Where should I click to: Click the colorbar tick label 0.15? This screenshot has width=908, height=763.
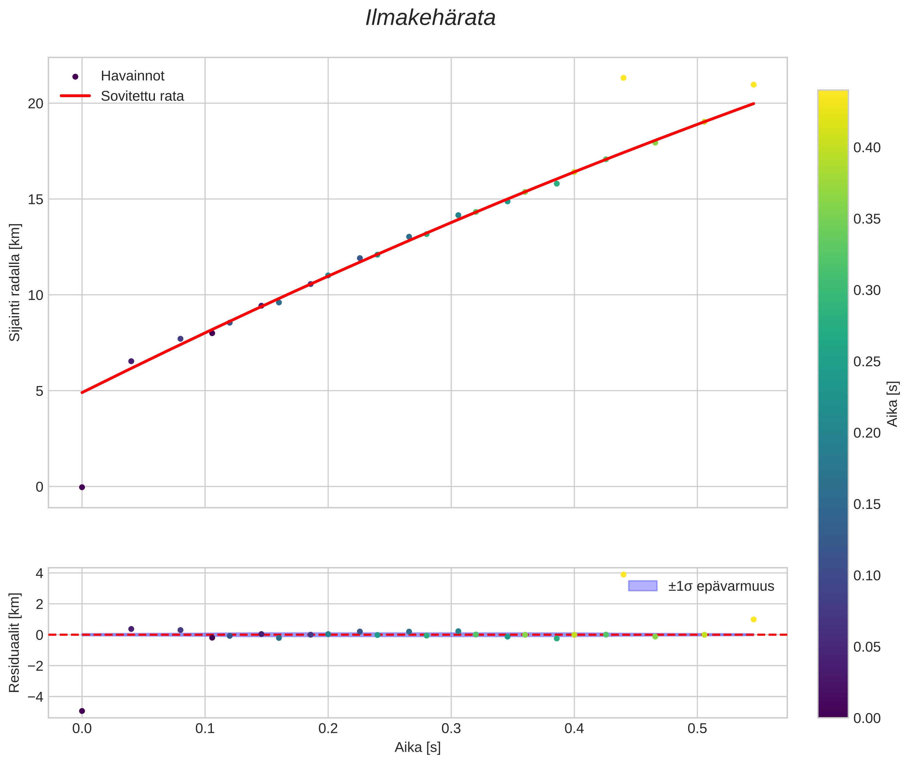[867, 504]
